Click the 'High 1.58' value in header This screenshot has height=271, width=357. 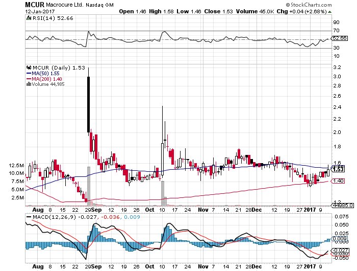click(x=161, y=11)
